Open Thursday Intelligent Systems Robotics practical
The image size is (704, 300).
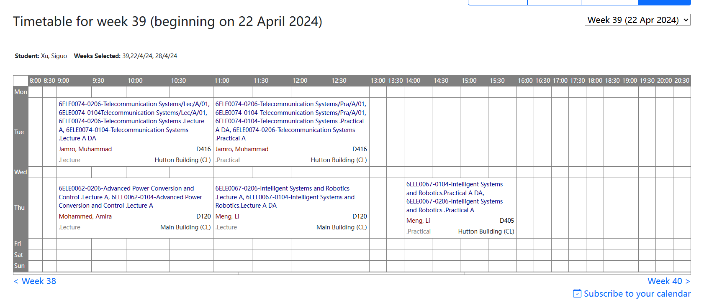[x=455, y=197]
